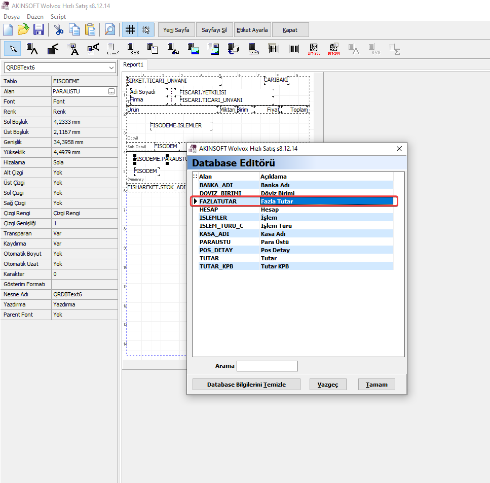Select the arrow pointer tool
490x483 pixels.
click(x=13, y=49)
